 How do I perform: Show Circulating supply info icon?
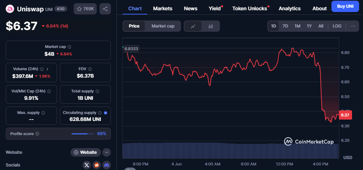100,113
